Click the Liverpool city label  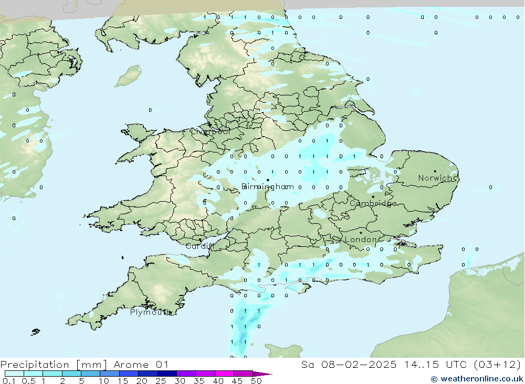pos(211,131)
